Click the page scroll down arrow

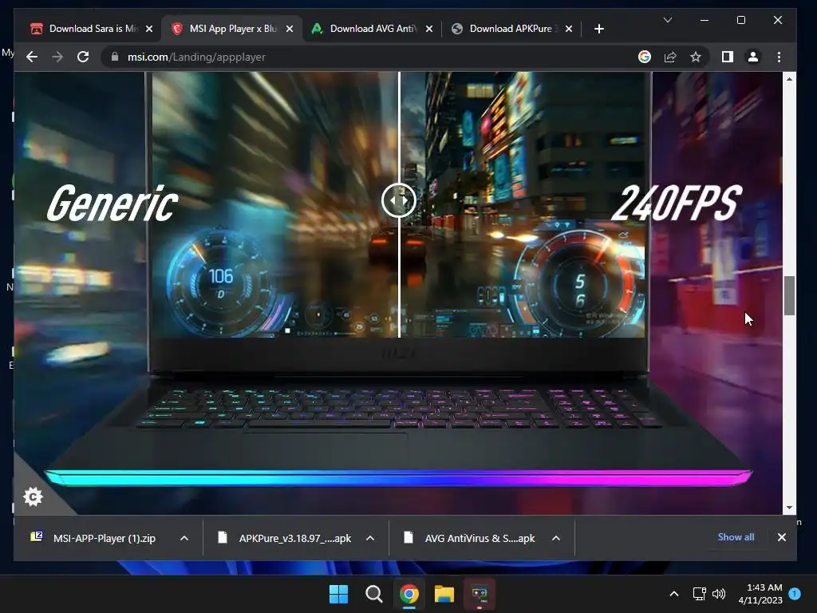789,507
